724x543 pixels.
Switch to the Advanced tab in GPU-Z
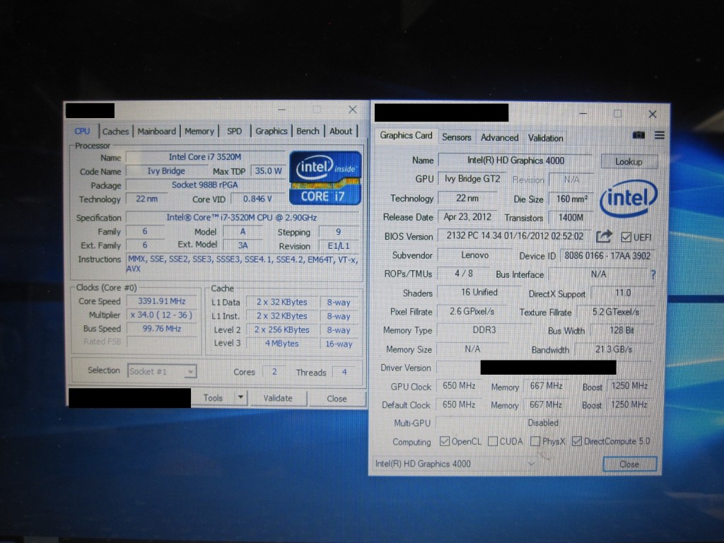pyautogui.click(x=499, y=138)
